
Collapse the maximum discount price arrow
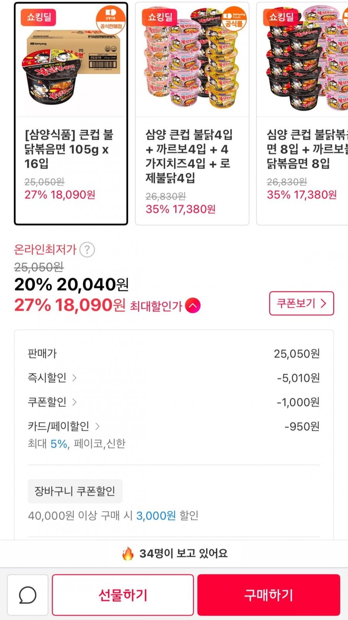click(x=193, y=306)
